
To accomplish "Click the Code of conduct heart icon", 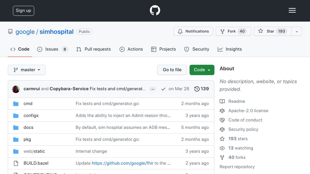I will pos(222,120).
